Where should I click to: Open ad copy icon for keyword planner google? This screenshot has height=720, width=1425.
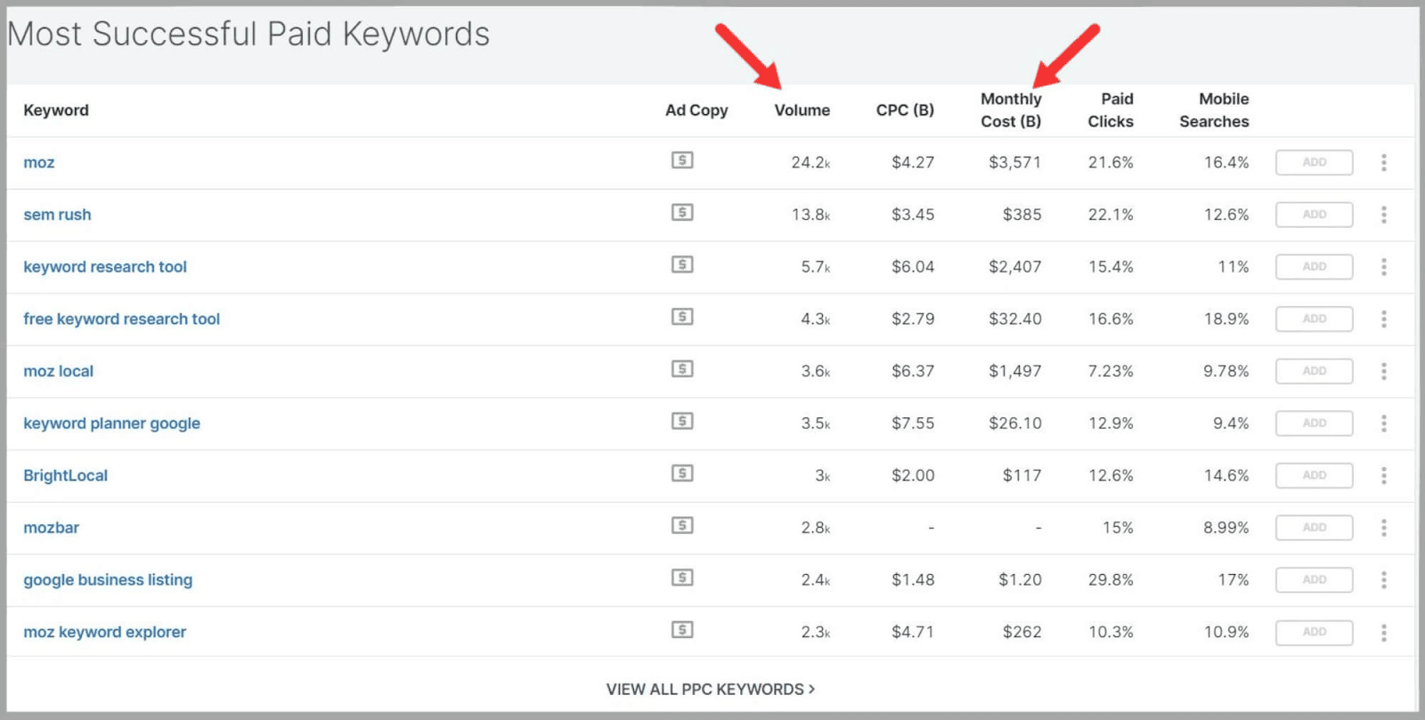coord(682,421)
